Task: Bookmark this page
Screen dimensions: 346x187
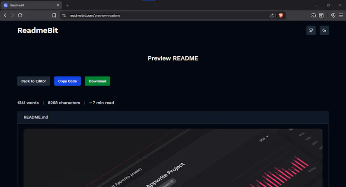Action: click(54, 16)
